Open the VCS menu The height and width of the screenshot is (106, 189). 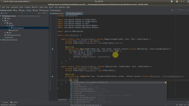[x=56, y=7]
